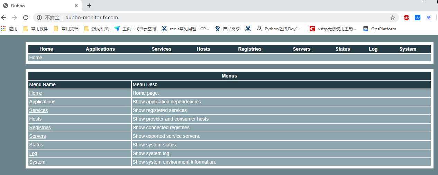Open the 主页 - 飞书云空间 bookmark
The height and width of the screenshot is (175, 438).
pos(135,29)
